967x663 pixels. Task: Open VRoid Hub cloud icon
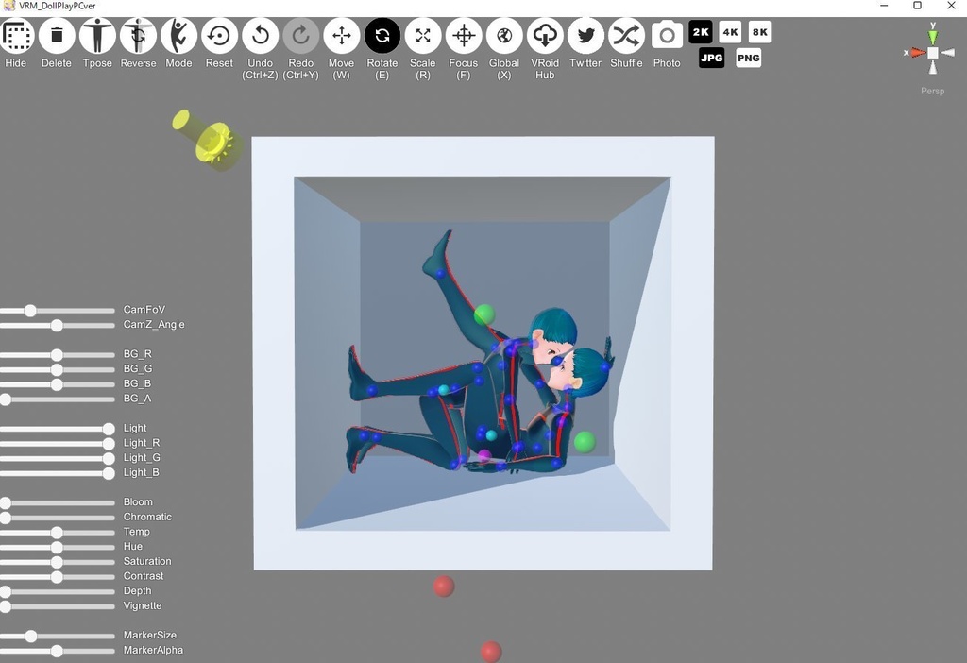point(545,36)
